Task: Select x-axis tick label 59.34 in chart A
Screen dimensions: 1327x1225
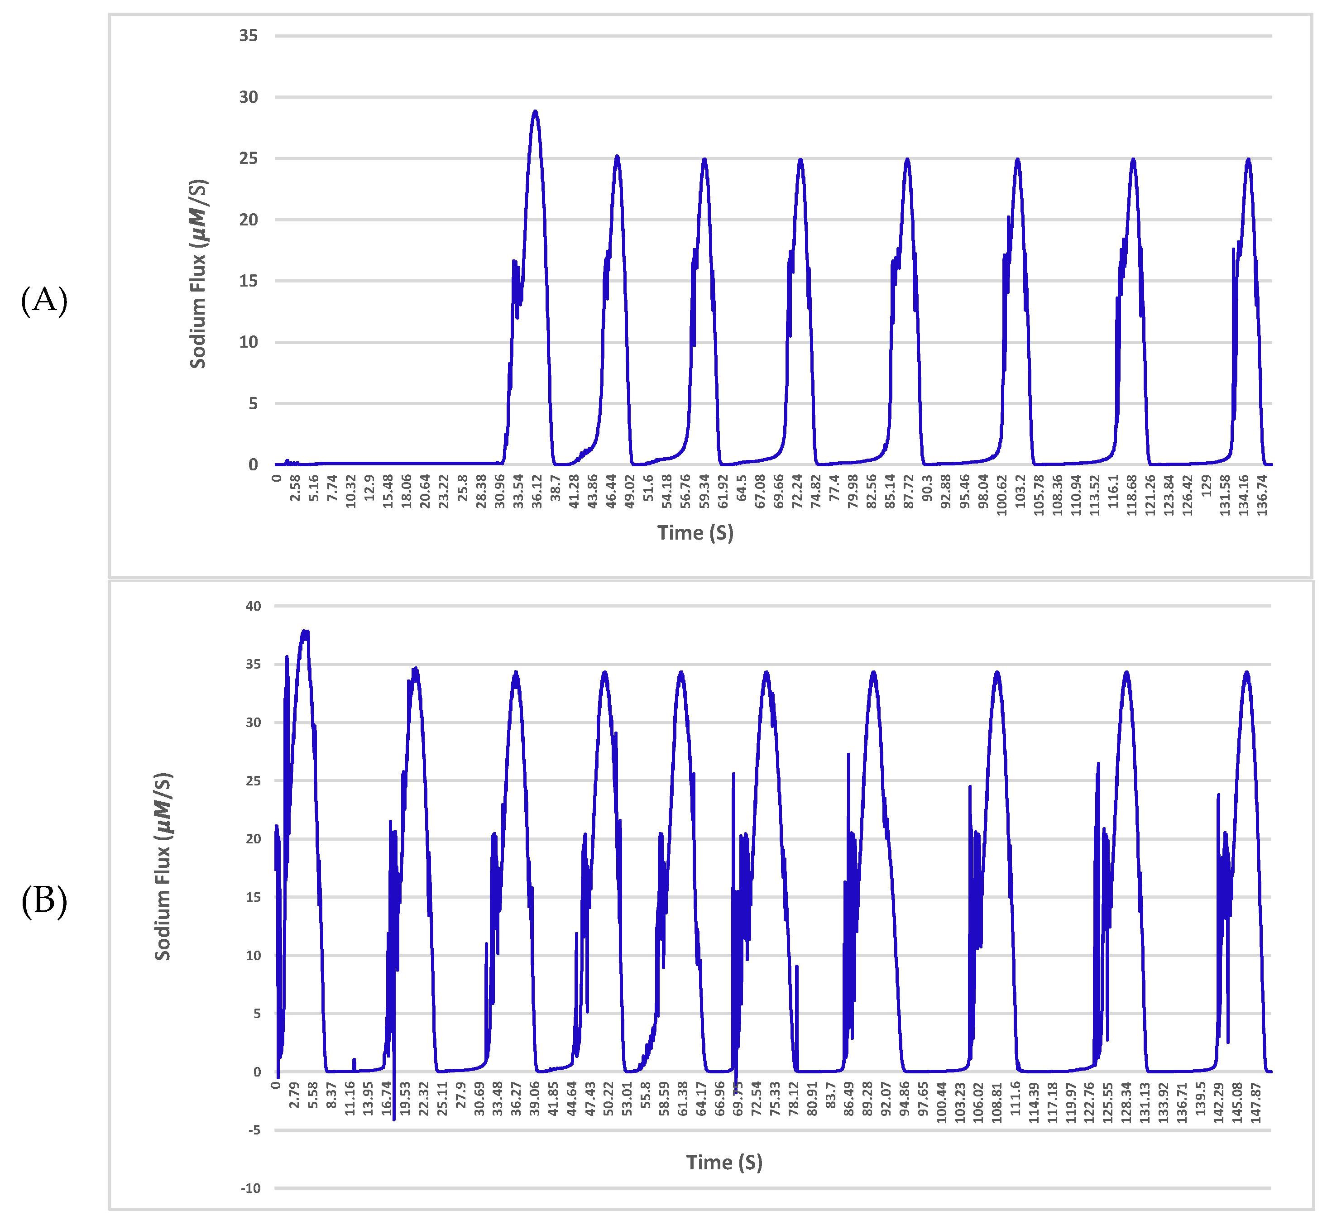Action: (704, 491)
